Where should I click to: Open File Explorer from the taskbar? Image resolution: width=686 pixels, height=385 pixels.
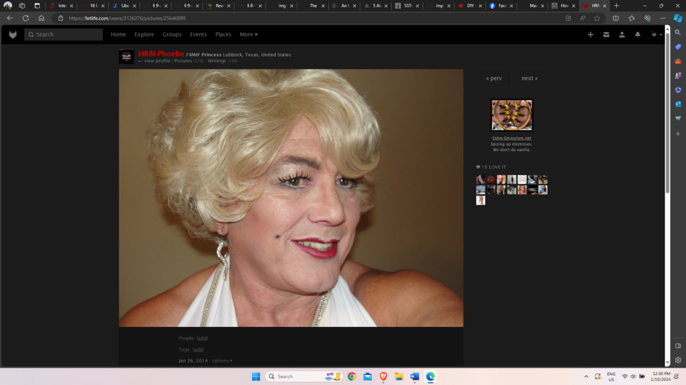399,376
